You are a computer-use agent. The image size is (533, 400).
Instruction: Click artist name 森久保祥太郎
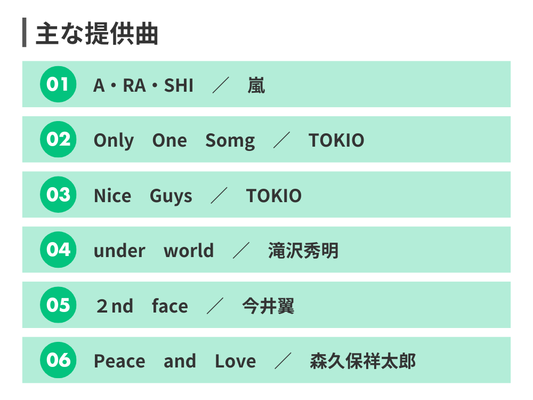click(362, 361)
